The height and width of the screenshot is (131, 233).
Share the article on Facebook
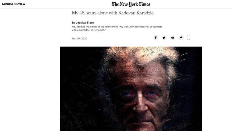156,38
